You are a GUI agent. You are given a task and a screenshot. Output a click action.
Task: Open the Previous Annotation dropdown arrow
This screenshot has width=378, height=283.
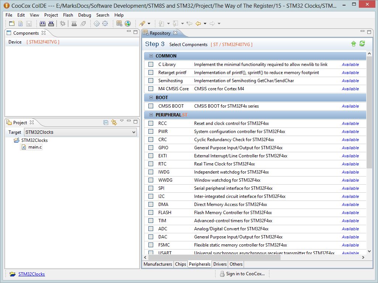pyautogui.click(x=182, y=24)
